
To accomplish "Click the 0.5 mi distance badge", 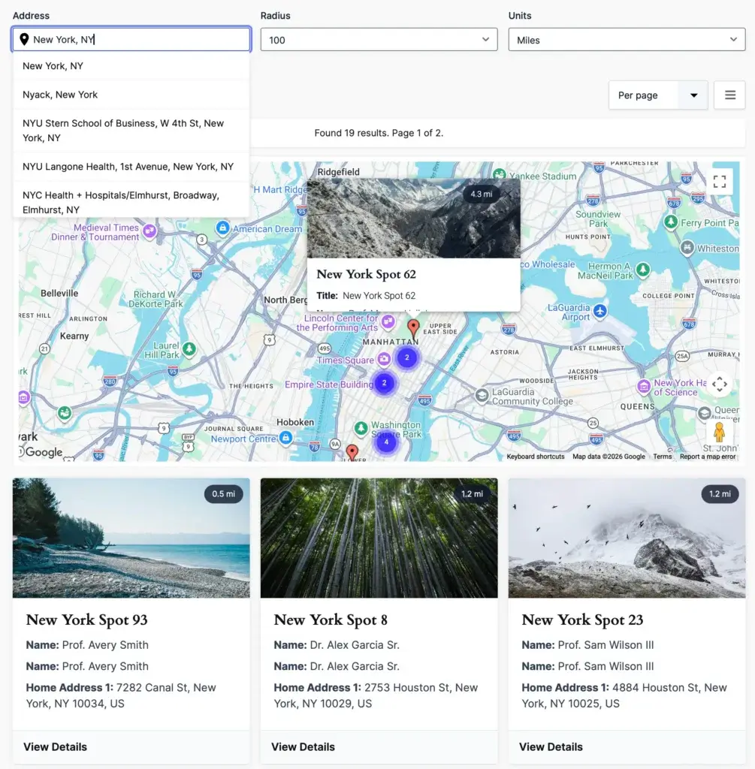I will tap(223, 494).
